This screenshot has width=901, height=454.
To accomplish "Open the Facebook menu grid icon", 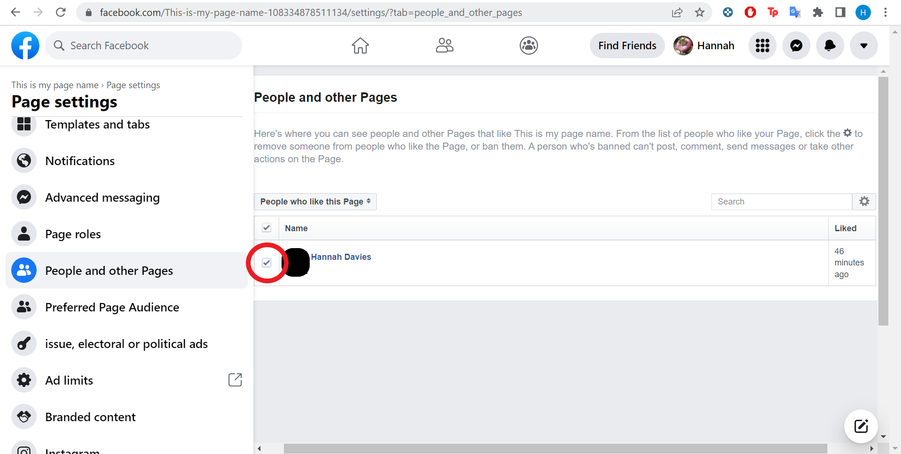I will coord(763,45).
